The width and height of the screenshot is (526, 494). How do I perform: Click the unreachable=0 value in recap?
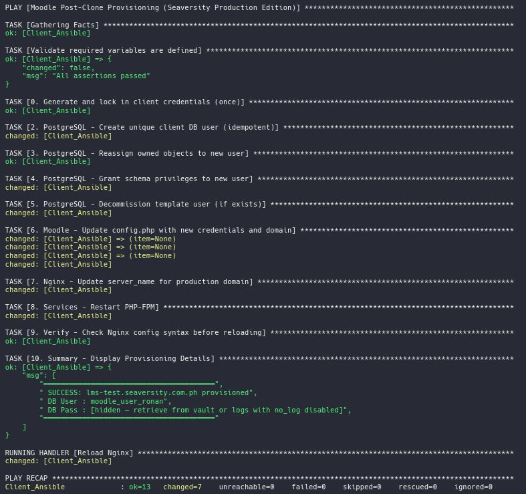[x=247, y=487]
